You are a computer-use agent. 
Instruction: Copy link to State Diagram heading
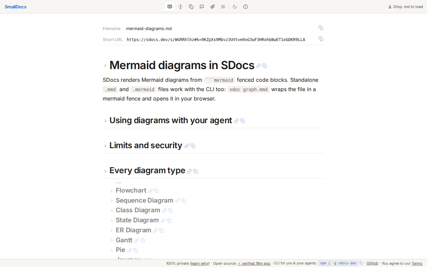coord(163,221)
